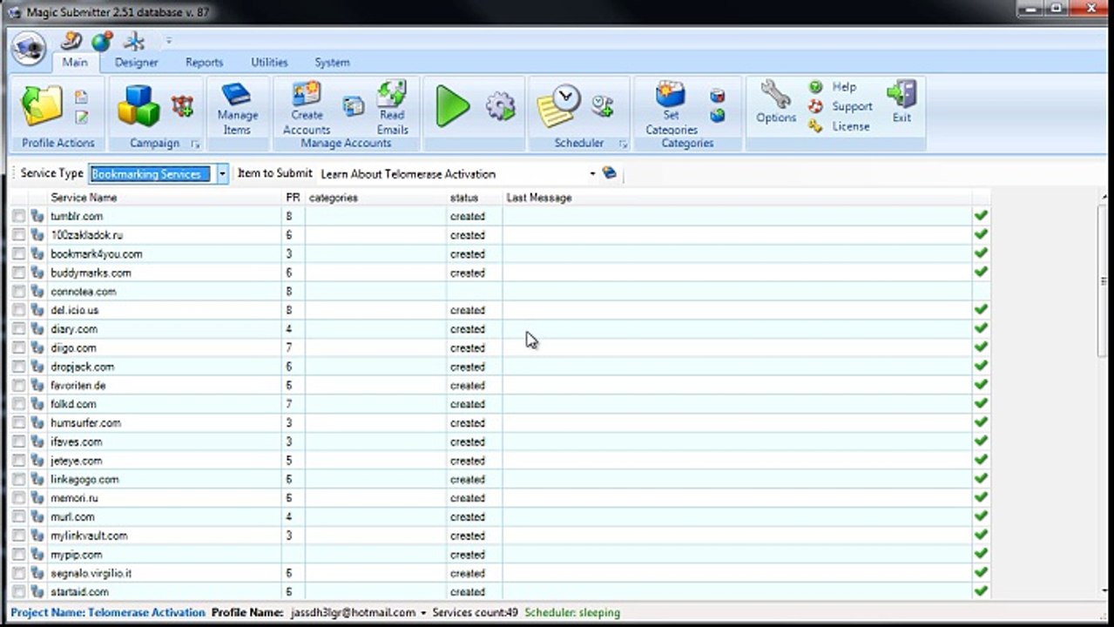The image size is (1114, 627).
Task: Click the small accounts card icon
Action: [x=353, y=106]
